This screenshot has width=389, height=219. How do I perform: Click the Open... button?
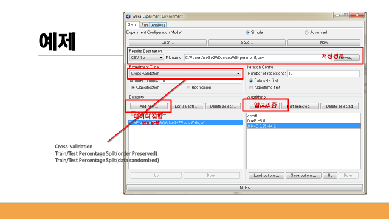coord(168,43)
